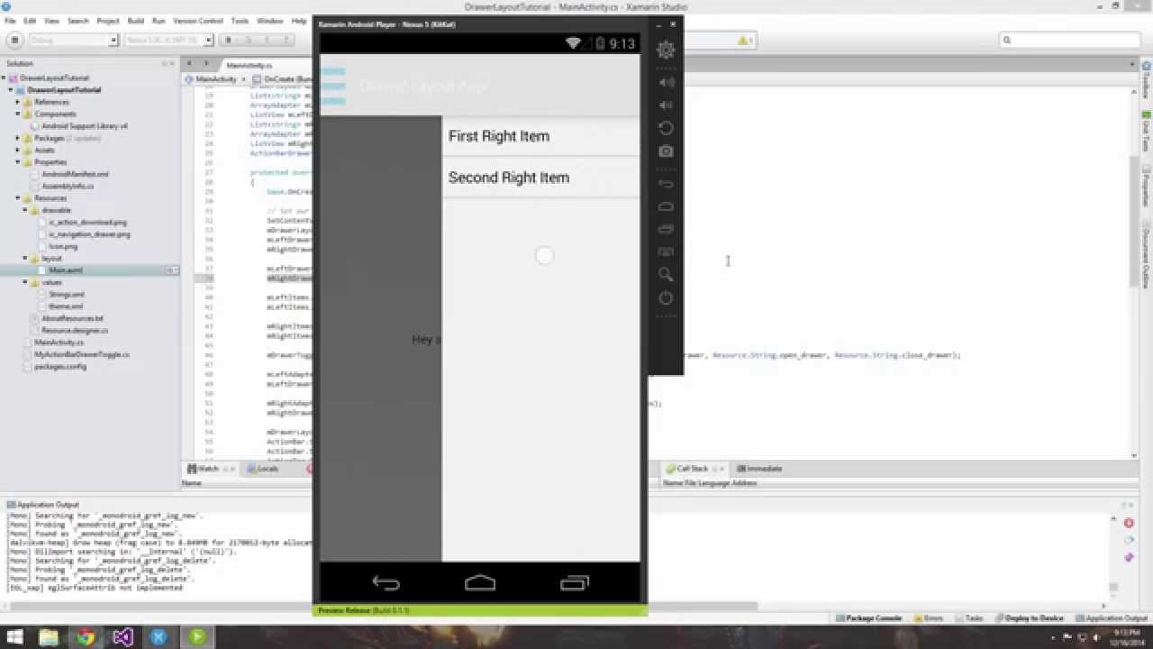Click Application Output button in status bar
1153x649 pixels.
click(x=1112, y=618)
